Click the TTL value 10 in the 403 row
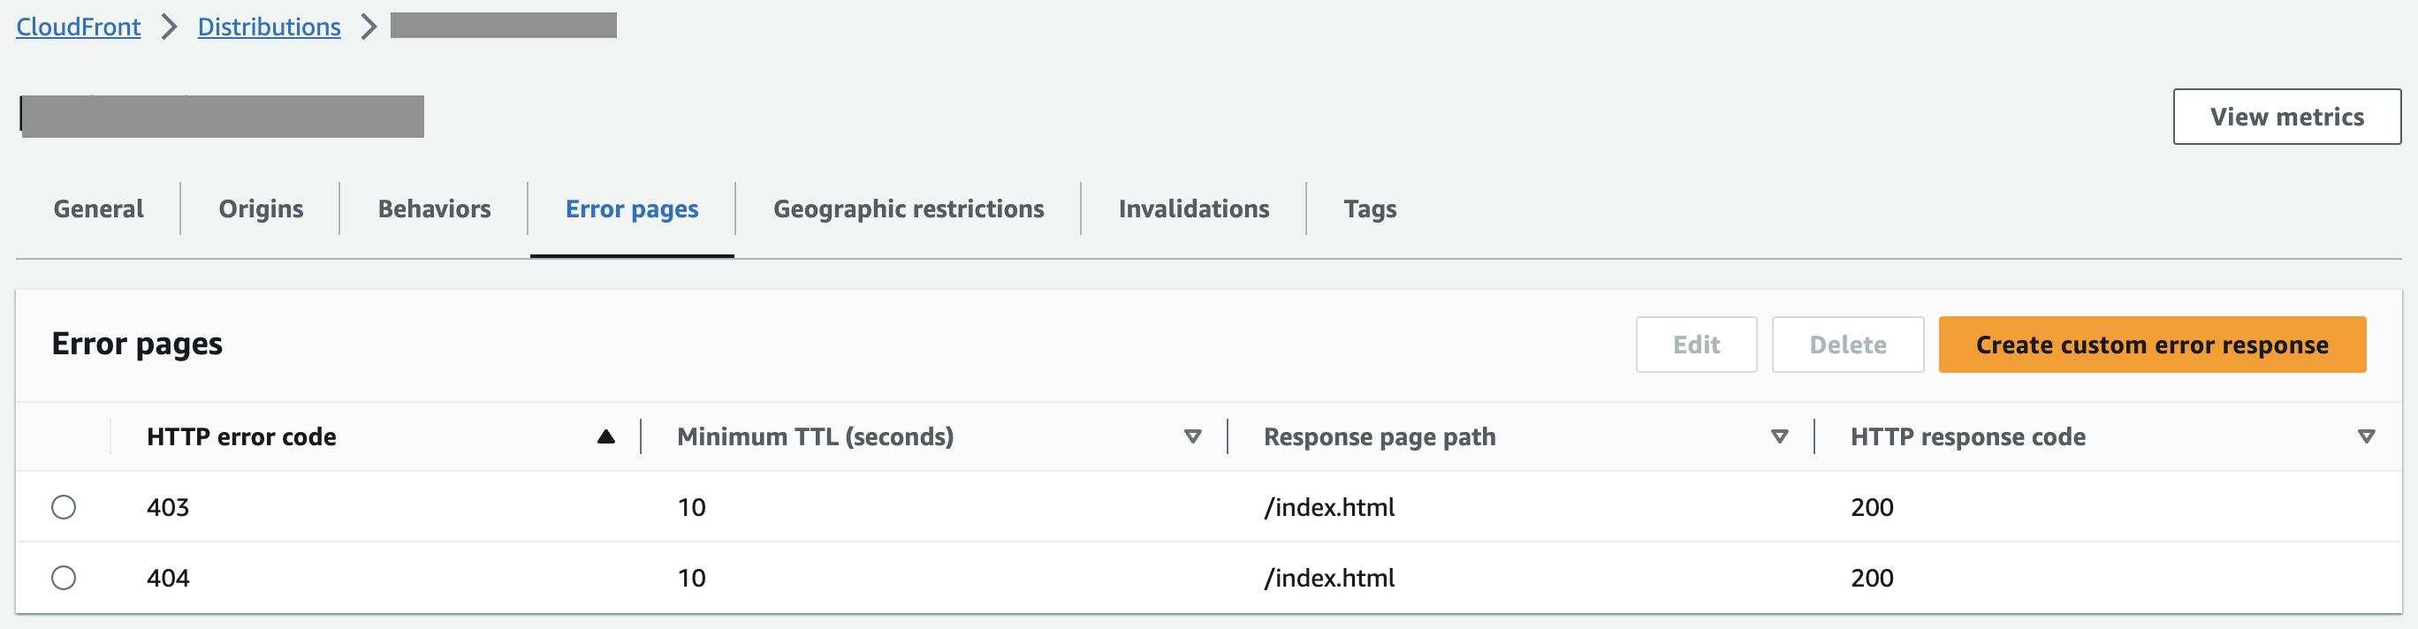Image resolution: width=2418 pixels, height=629 pixels. click(692, 507)
